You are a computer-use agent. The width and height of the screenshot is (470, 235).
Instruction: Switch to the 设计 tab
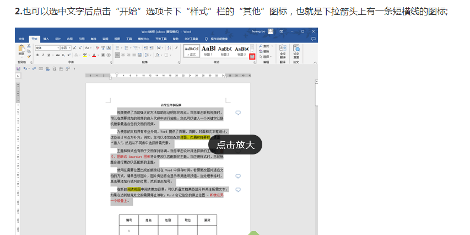58,39
